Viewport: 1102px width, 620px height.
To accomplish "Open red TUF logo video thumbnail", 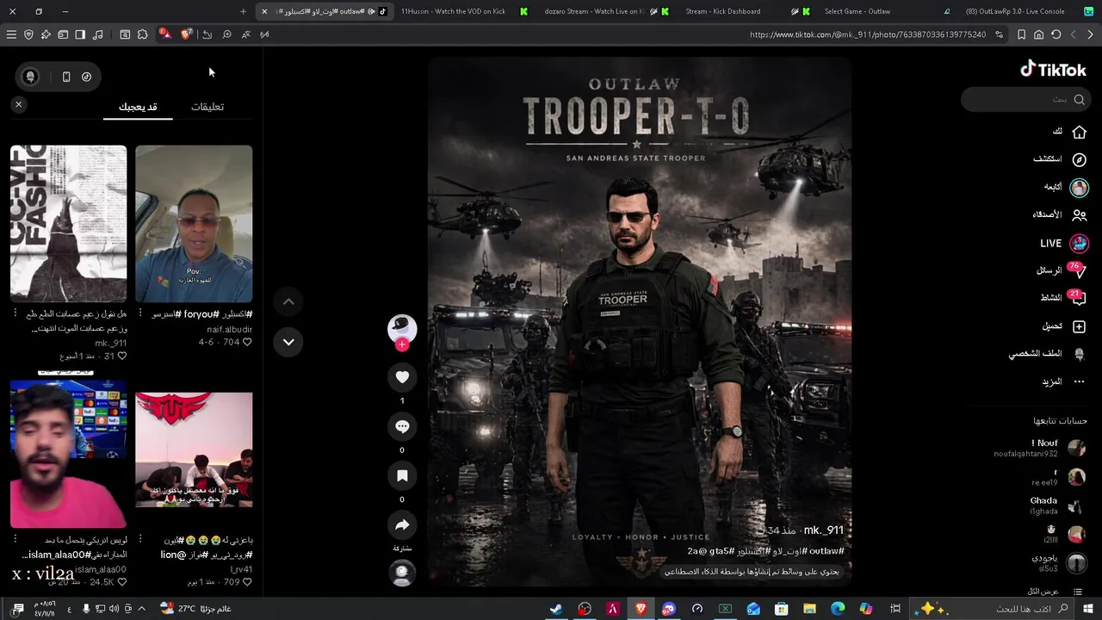I will 194,449.
